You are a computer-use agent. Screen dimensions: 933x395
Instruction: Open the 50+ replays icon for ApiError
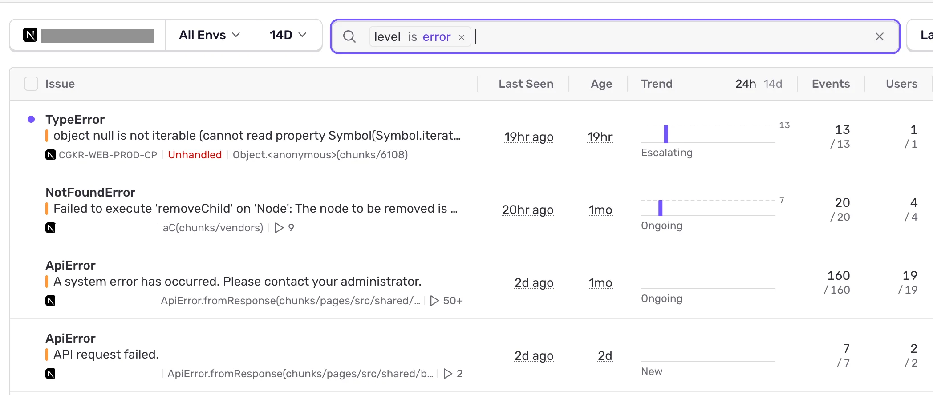pos(434,301)
